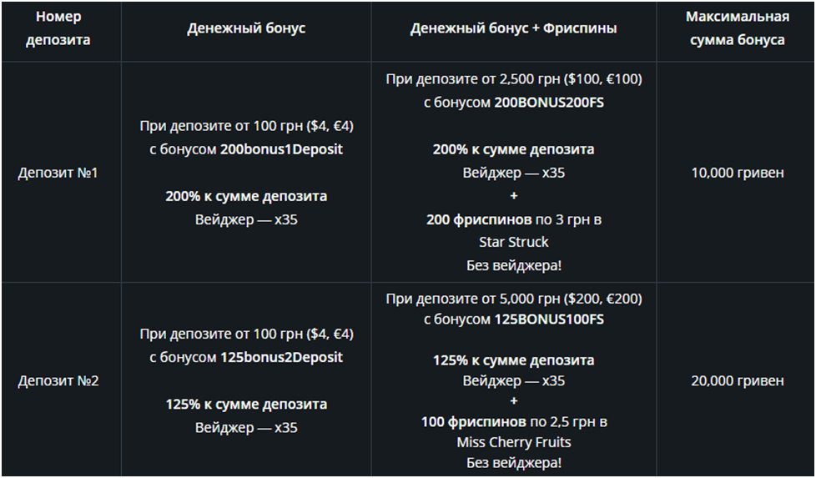Click the bonus code 125bonus2Deposit
816x478 pixels.
click(x=281, y=357)
